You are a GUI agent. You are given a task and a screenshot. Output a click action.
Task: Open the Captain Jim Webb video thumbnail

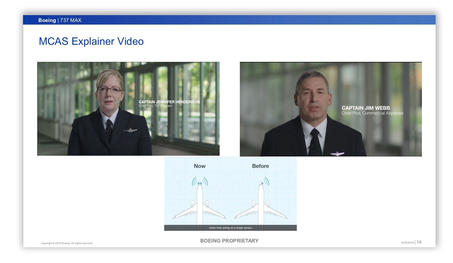pyautogui.click(x=331, y=109)
